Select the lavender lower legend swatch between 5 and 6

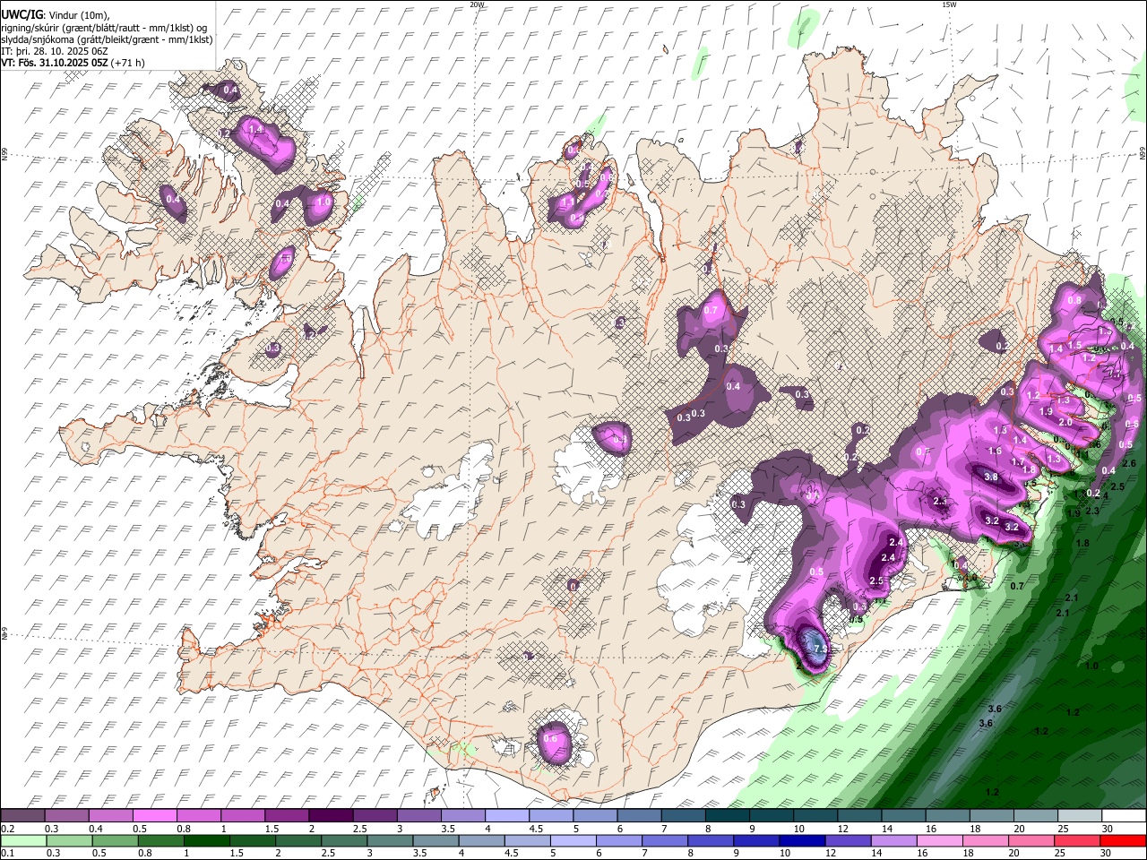(573, 840)
